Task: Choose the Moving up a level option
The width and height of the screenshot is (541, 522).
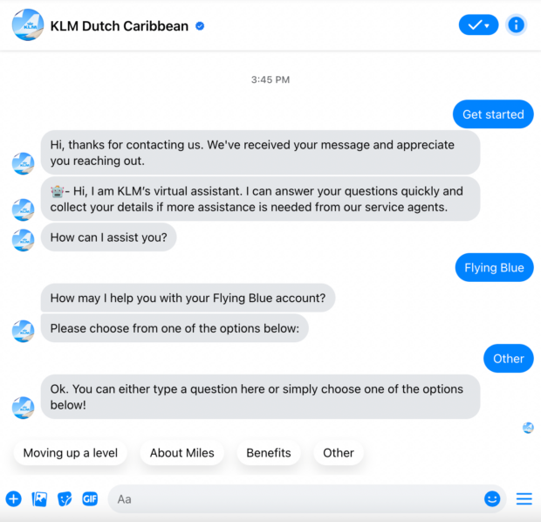Action: [71, 453]
